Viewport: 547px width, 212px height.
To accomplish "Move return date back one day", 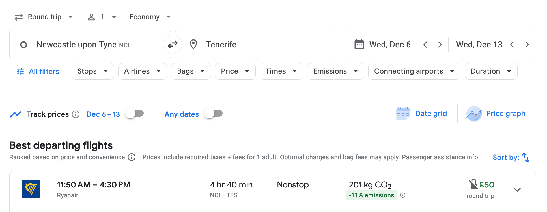I will [x=512, y=45].
